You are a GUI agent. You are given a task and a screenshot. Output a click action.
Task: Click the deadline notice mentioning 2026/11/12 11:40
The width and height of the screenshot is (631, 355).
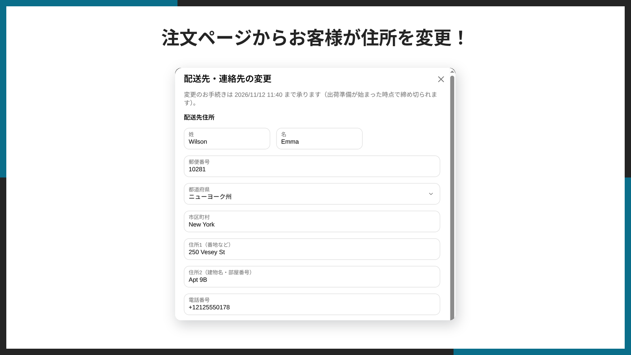pos(310,99)
